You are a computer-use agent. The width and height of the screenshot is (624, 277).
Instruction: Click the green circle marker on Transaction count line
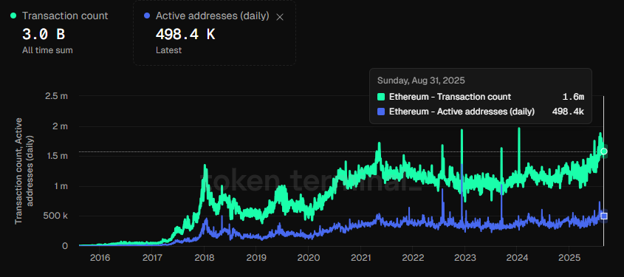[x=604, y=151]
